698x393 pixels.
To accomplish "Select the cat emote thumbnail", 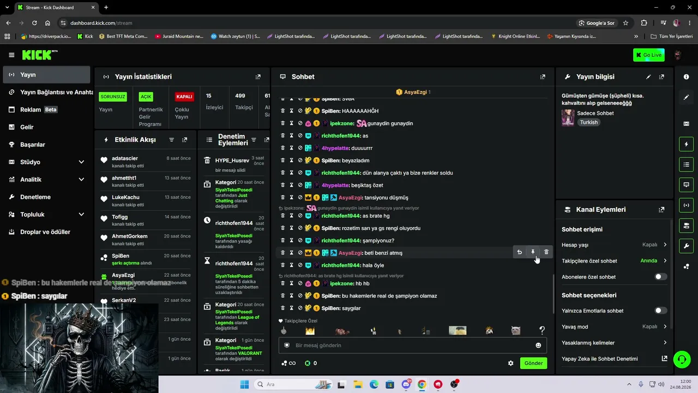I will pos(515,331).
